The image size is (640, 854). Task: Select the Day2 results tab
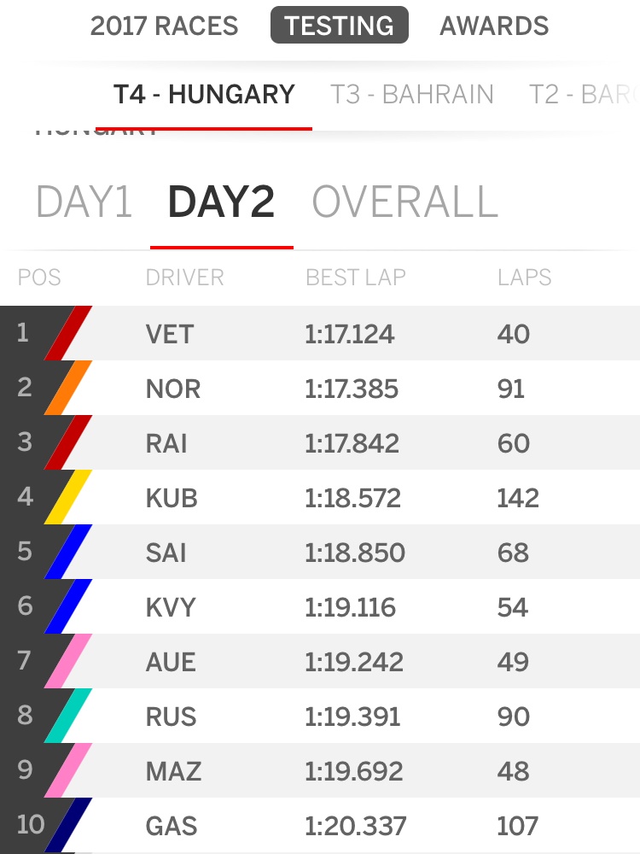tap(221, 202)
